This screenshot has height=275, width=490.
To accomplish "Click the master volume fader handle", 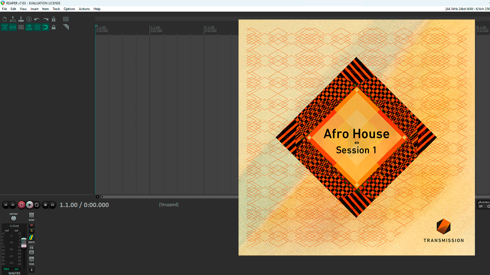I will [x=24, y=243].
